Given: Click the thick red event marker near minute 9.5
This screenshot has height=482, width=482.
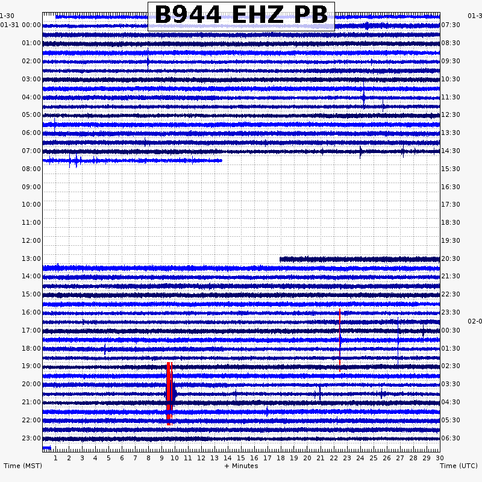Looking at the screenshot, I should 169,394.
